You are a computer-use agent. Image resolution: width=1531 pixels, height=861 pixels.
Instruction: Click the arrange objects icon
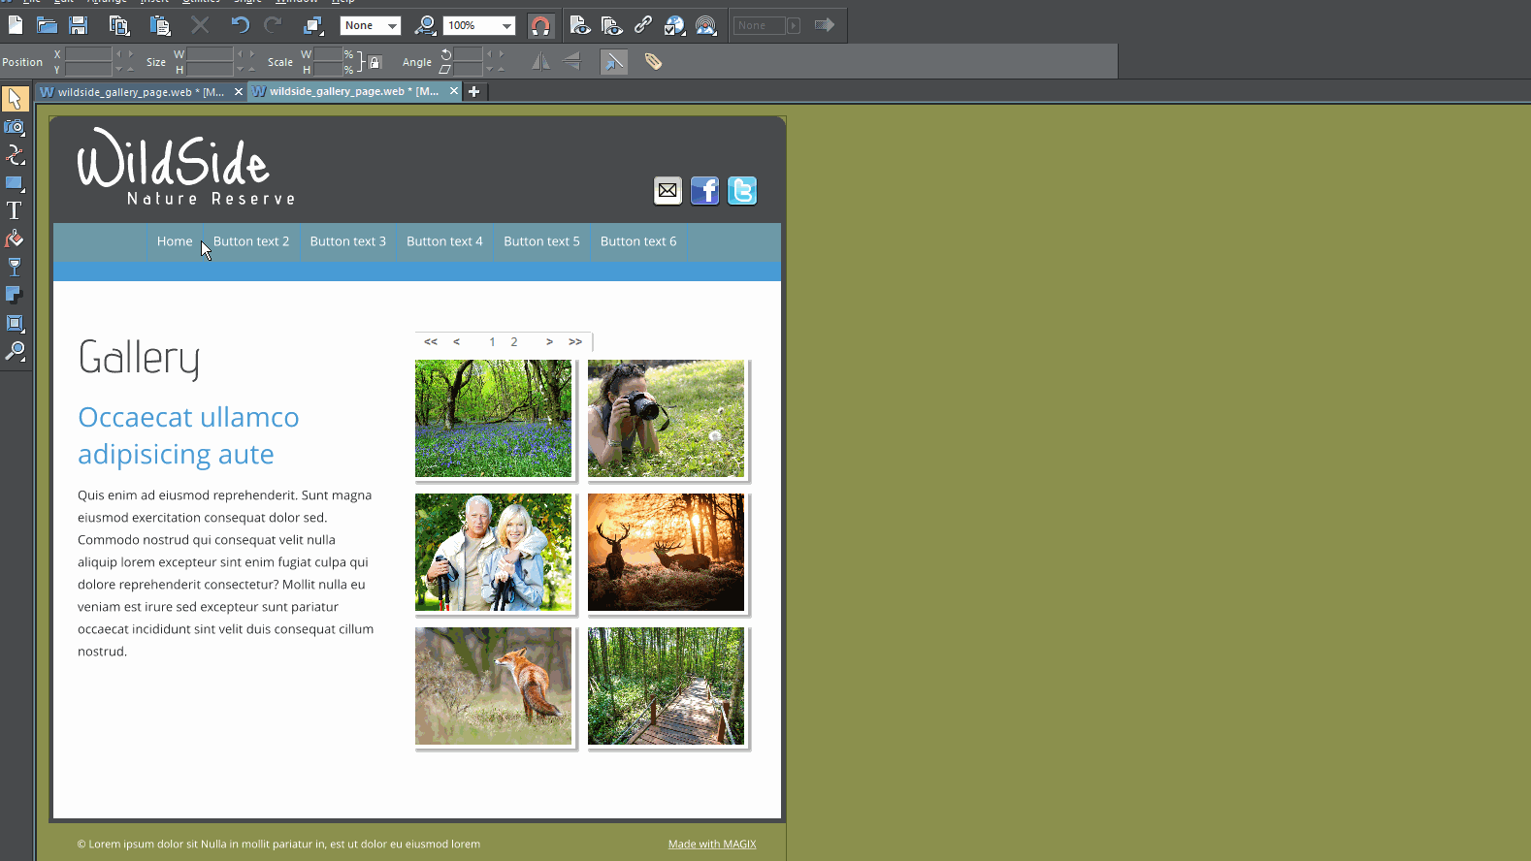[x=313, y=25]
